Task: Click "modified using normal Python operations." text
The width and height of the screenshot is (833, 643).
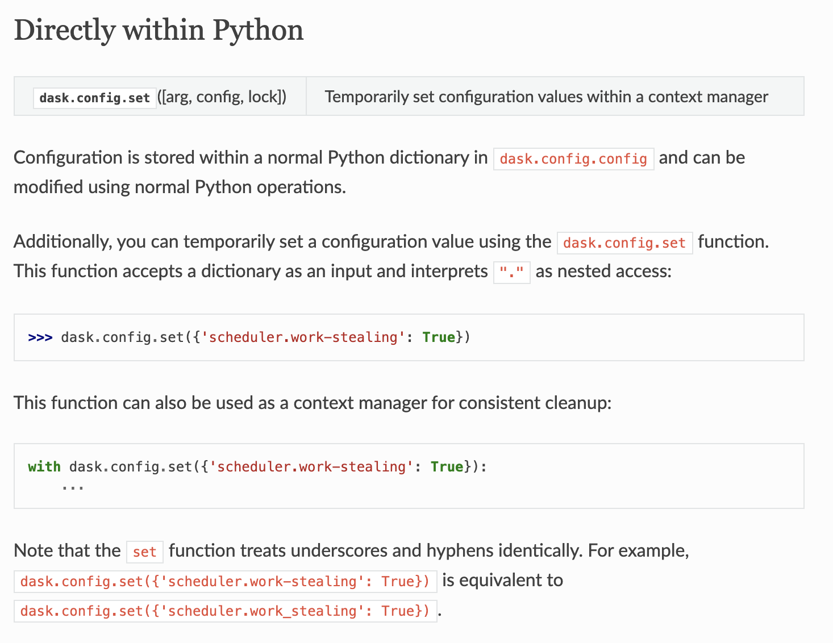Action: coord(180,187)
